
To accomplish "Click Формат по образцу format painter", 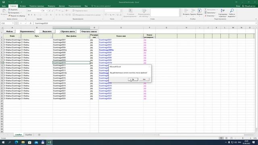I will coord(17,16).
